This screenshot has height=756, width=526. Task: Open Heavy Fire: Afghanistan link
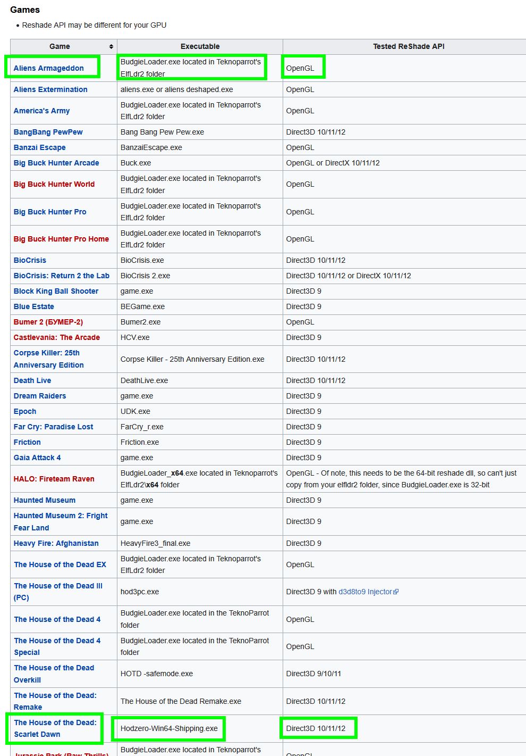click(x=56, y=543)
